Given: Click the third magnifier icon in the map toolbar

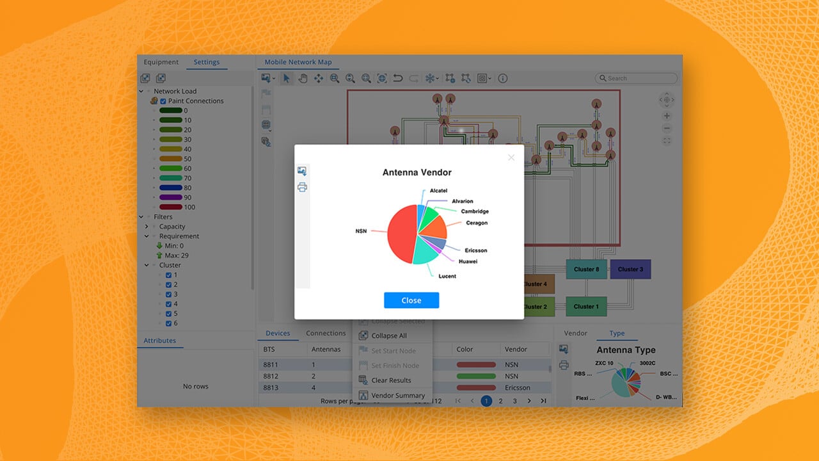Looking at the screenshot, I should 366,78.
